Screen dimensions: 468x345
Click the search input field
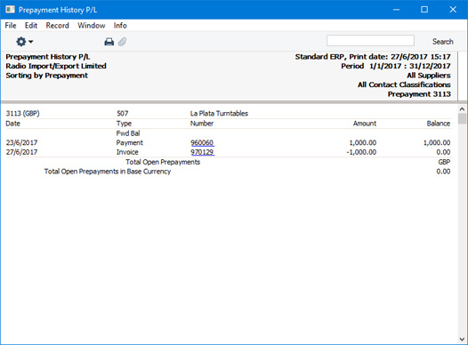[x=370, y=41]
